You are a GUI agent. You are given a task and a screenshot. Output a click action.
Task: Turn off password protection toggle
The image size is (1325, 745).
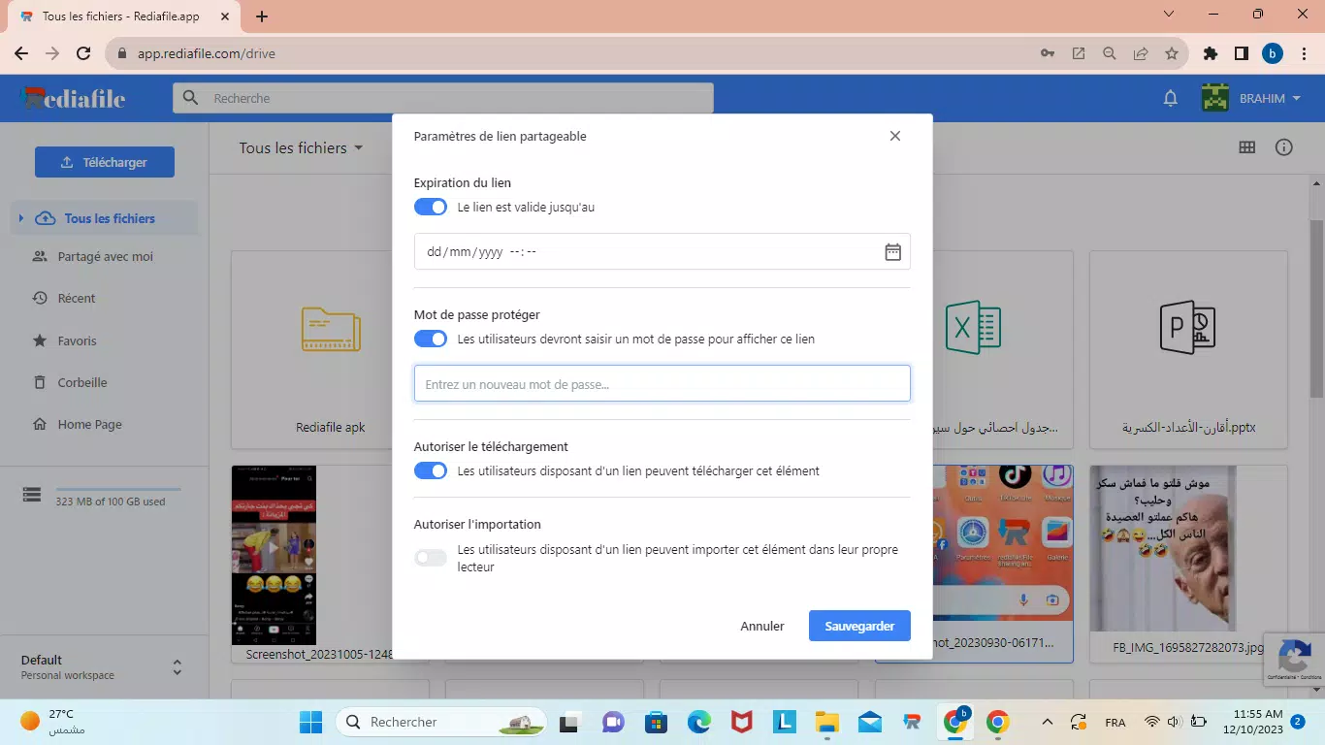[430, 339]
